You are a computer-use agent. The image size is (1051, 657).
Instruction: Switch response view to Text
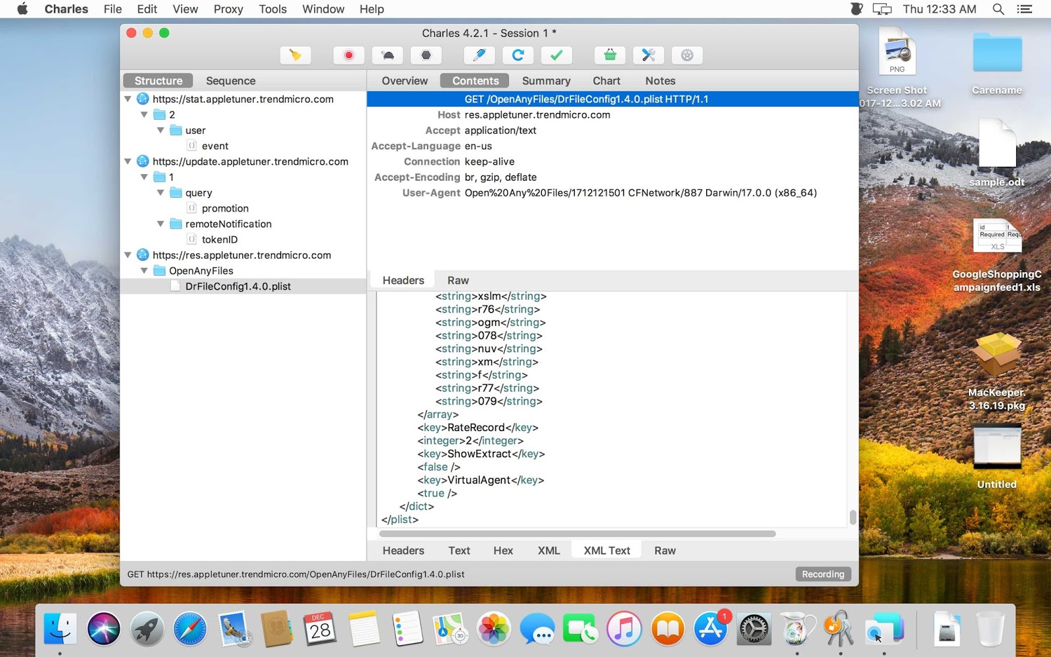(459, 551)
